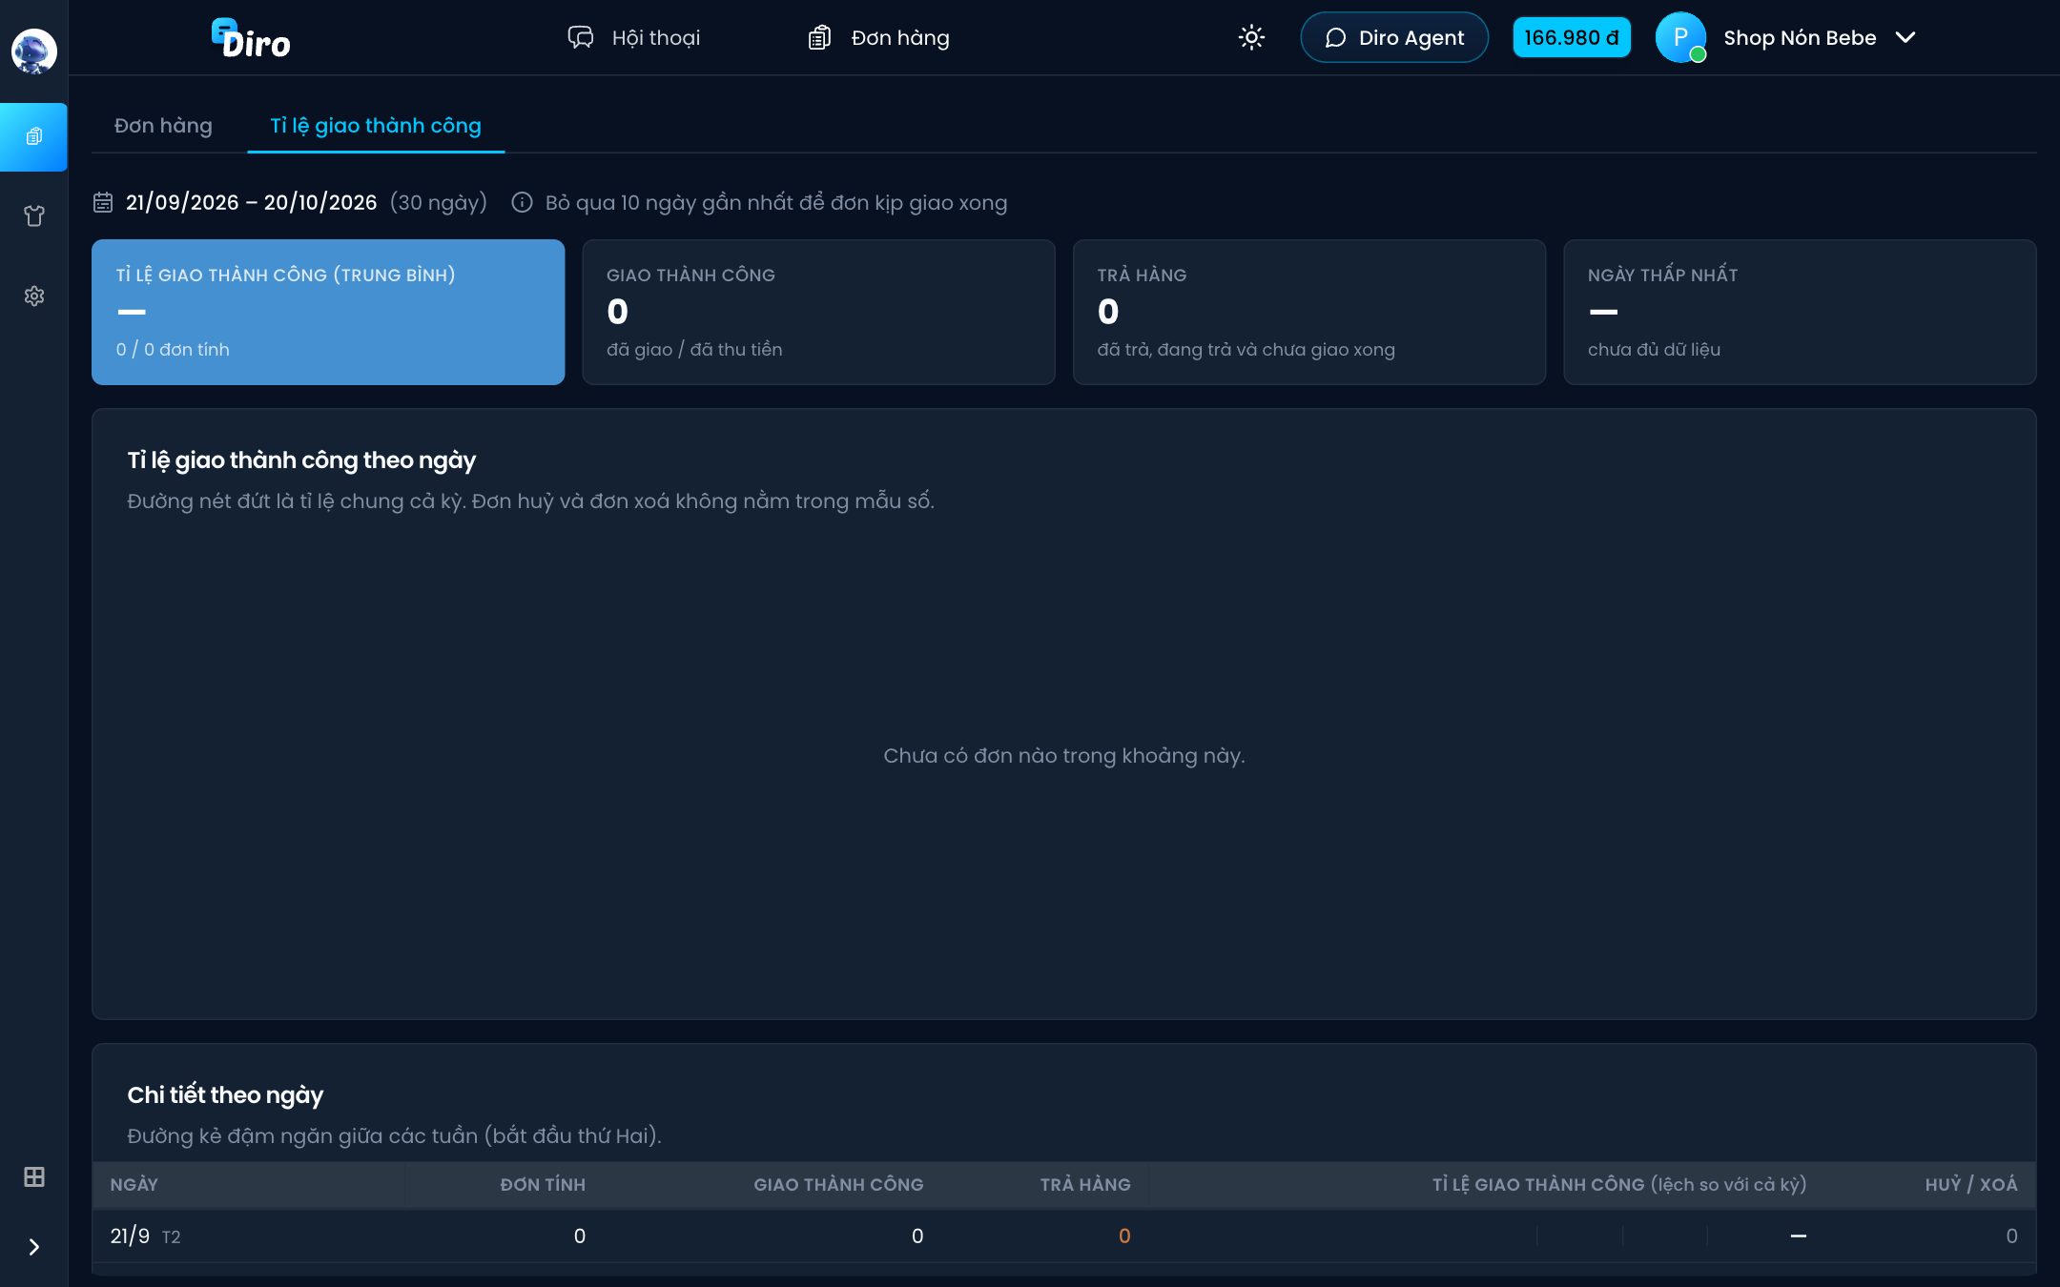Viewport: 2060px width, 1287px height.
Task: Expand the Shop Nón Bebe dropdown chevron
Action: pyautogui.click(x=1905, y=37)
